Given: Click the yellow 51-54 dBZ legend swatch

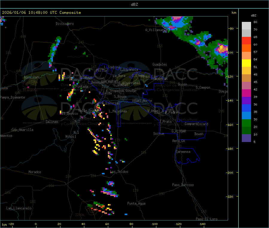Looking at the screenshot, I should coord(246,63).
